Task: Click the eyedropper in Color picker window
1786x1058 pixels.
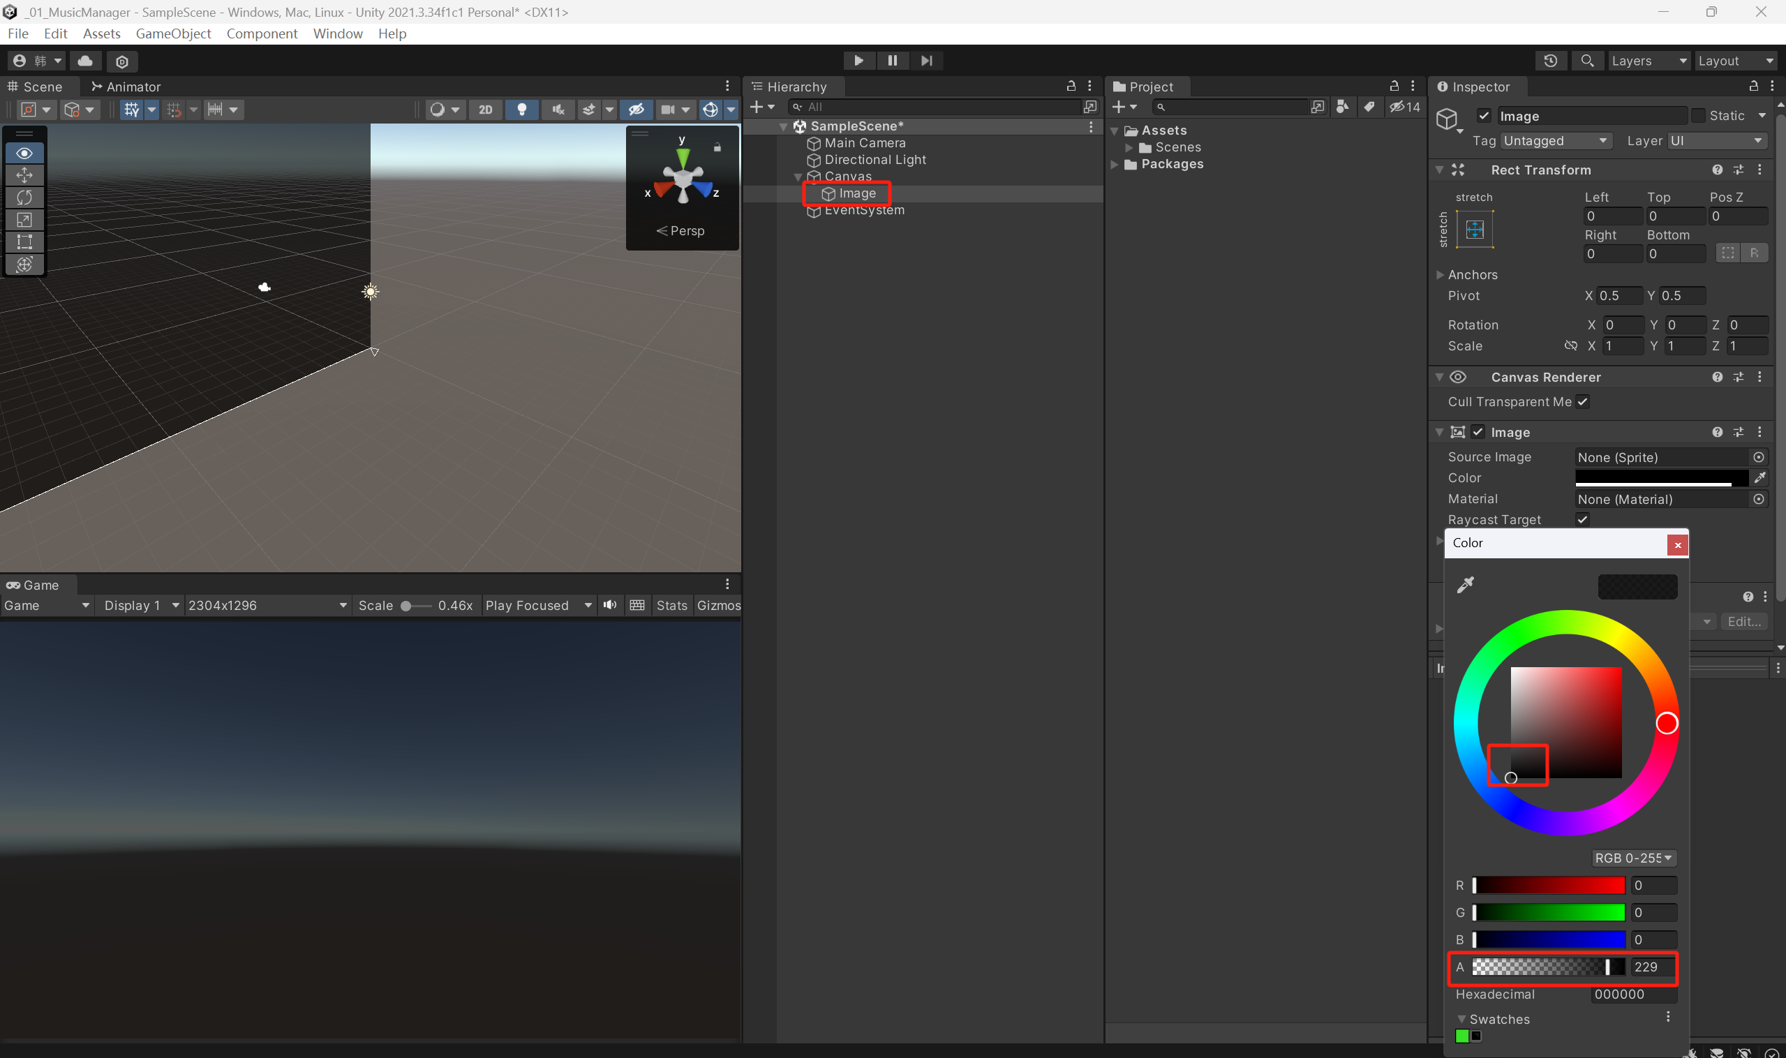Action: pyautogui.click(x=1465, y=586)
